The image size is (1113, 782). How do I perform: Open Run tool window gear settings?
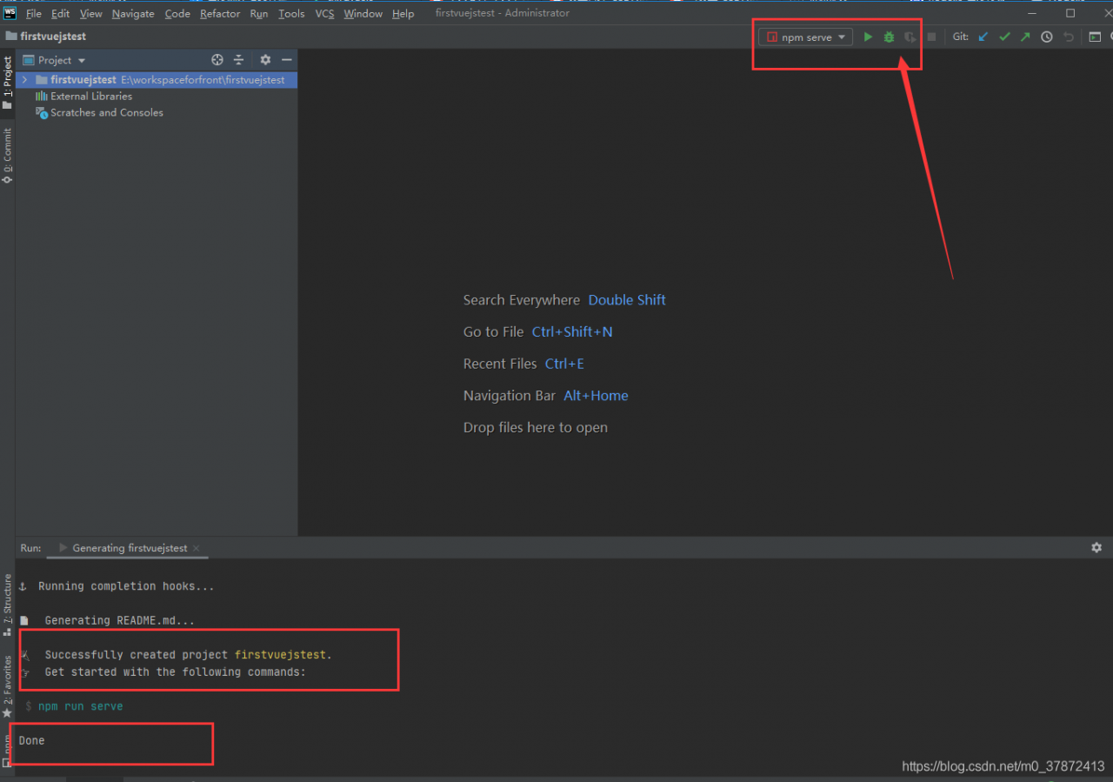click(1096, 548)
